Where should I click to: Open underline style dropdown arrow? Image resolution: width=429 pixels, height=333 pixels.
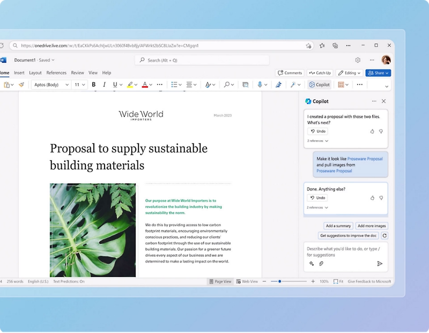click(x=121, y=85)
